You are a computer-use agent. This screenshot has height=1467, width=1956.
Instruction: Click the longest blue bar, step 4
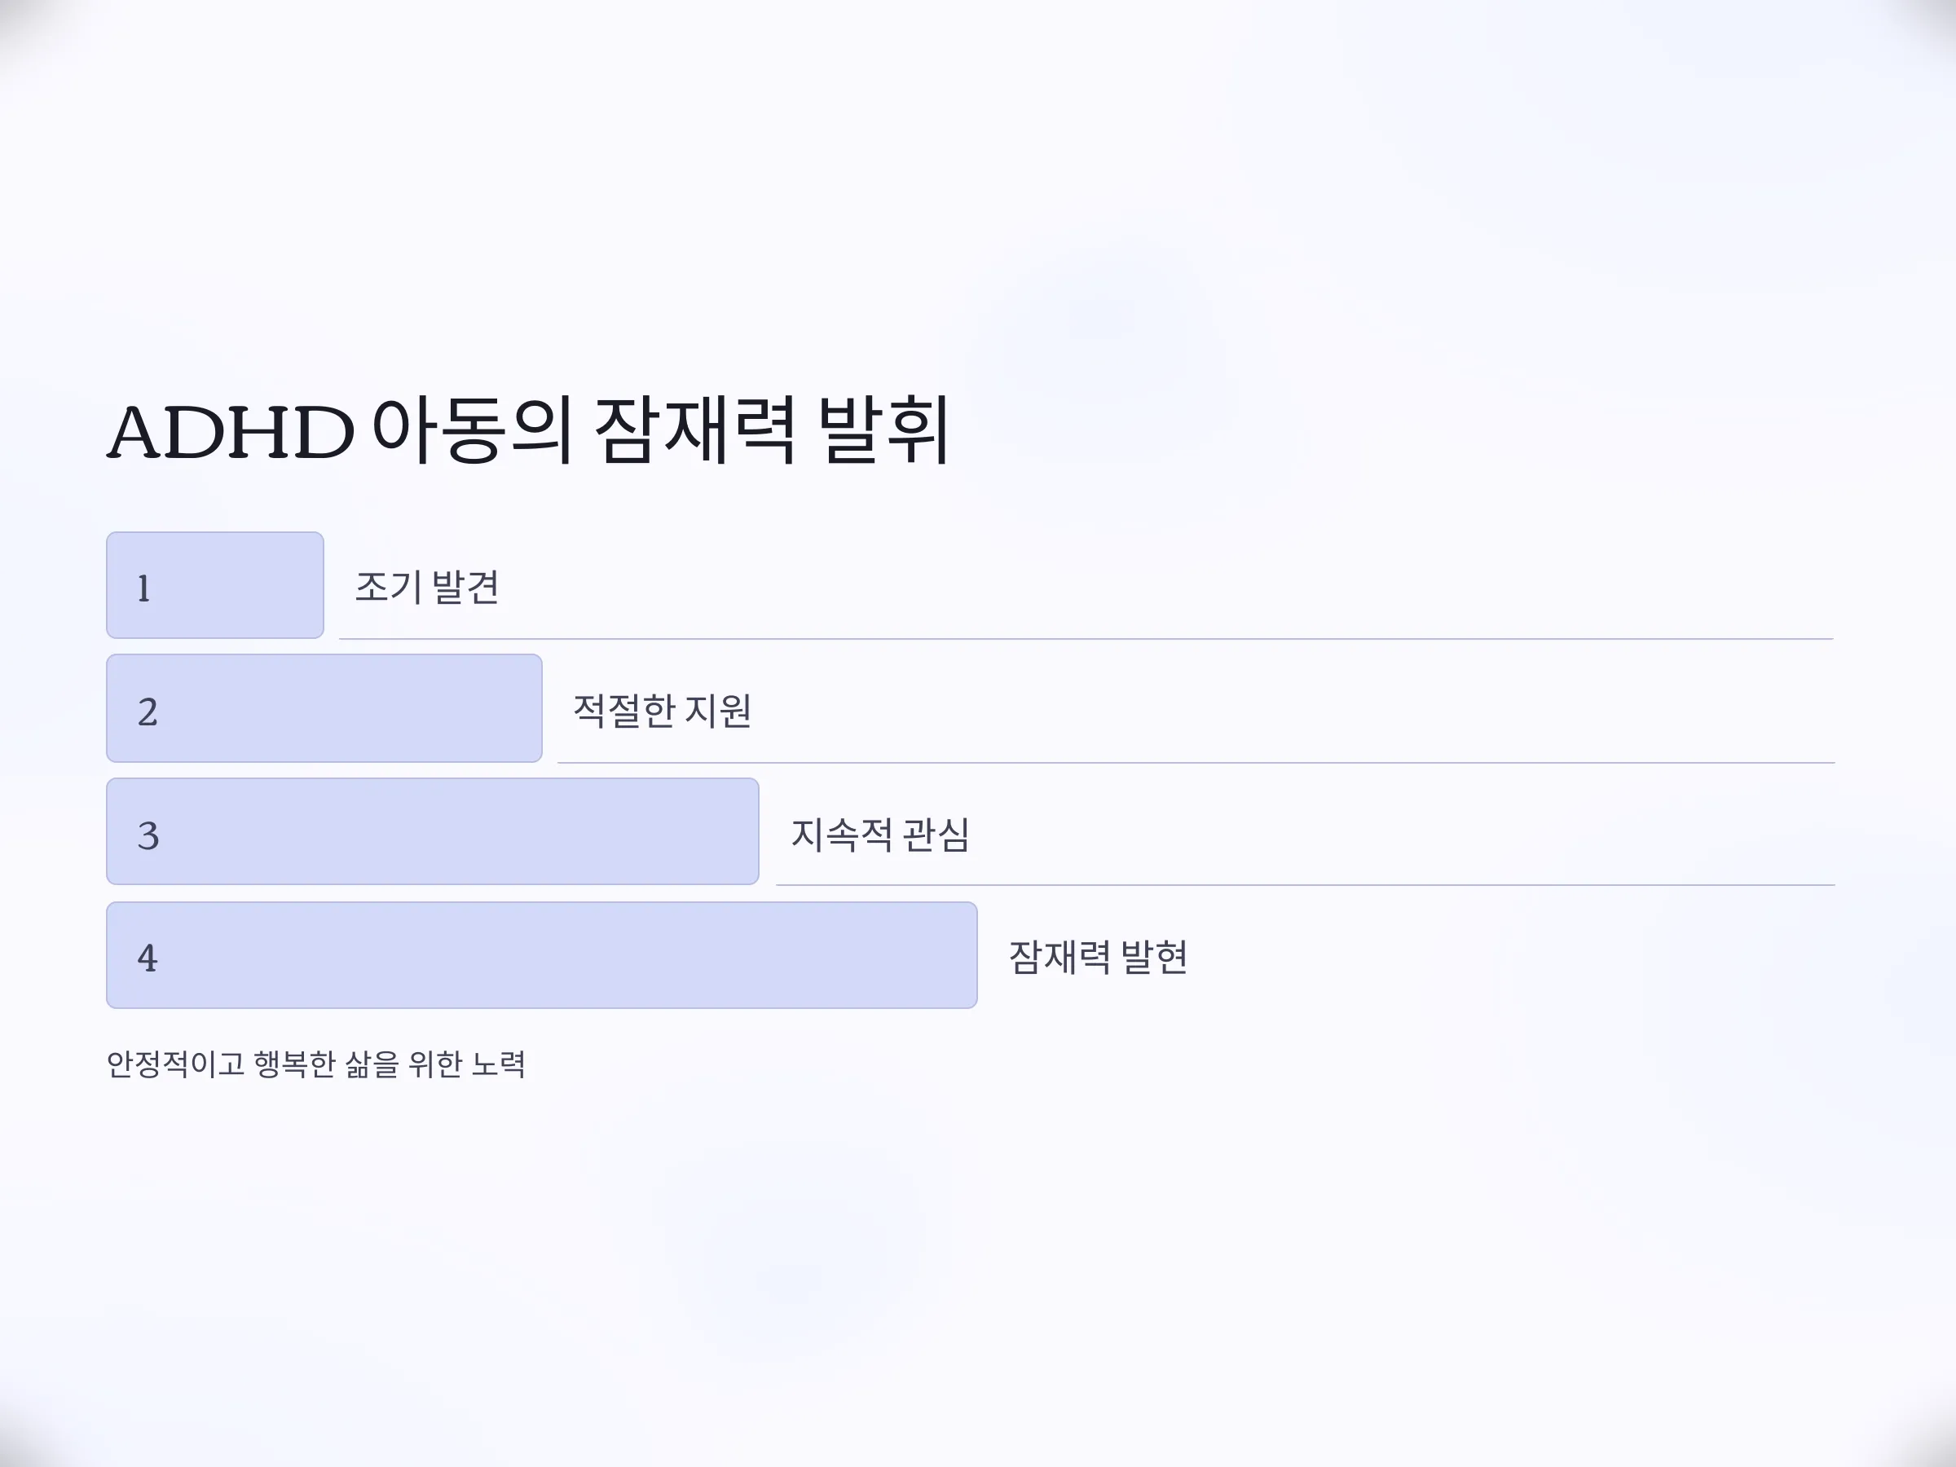pyautogui.click(x=542, y=955)
